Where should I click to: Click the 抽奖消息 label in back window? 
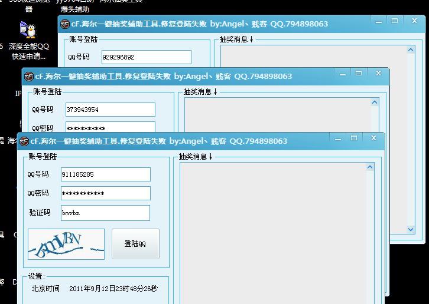(x=236, y=39)
